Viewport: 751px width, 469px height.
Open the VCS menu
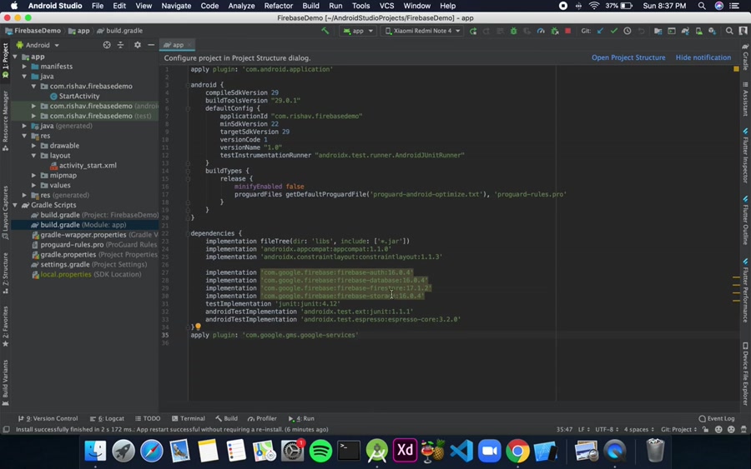pos(386,6)
